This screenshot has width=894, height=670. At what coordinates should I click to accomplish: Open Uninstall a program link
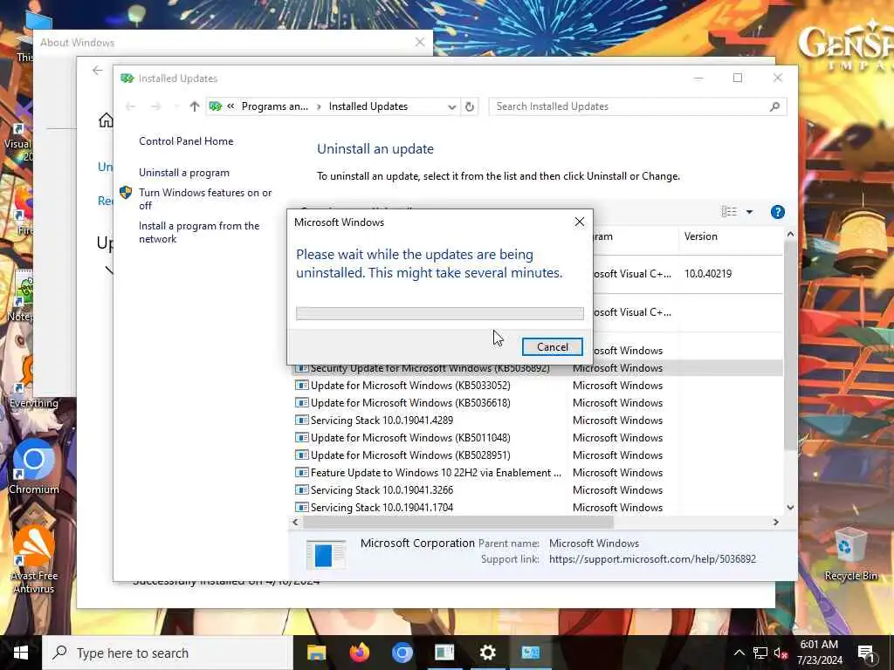point(184,173)
